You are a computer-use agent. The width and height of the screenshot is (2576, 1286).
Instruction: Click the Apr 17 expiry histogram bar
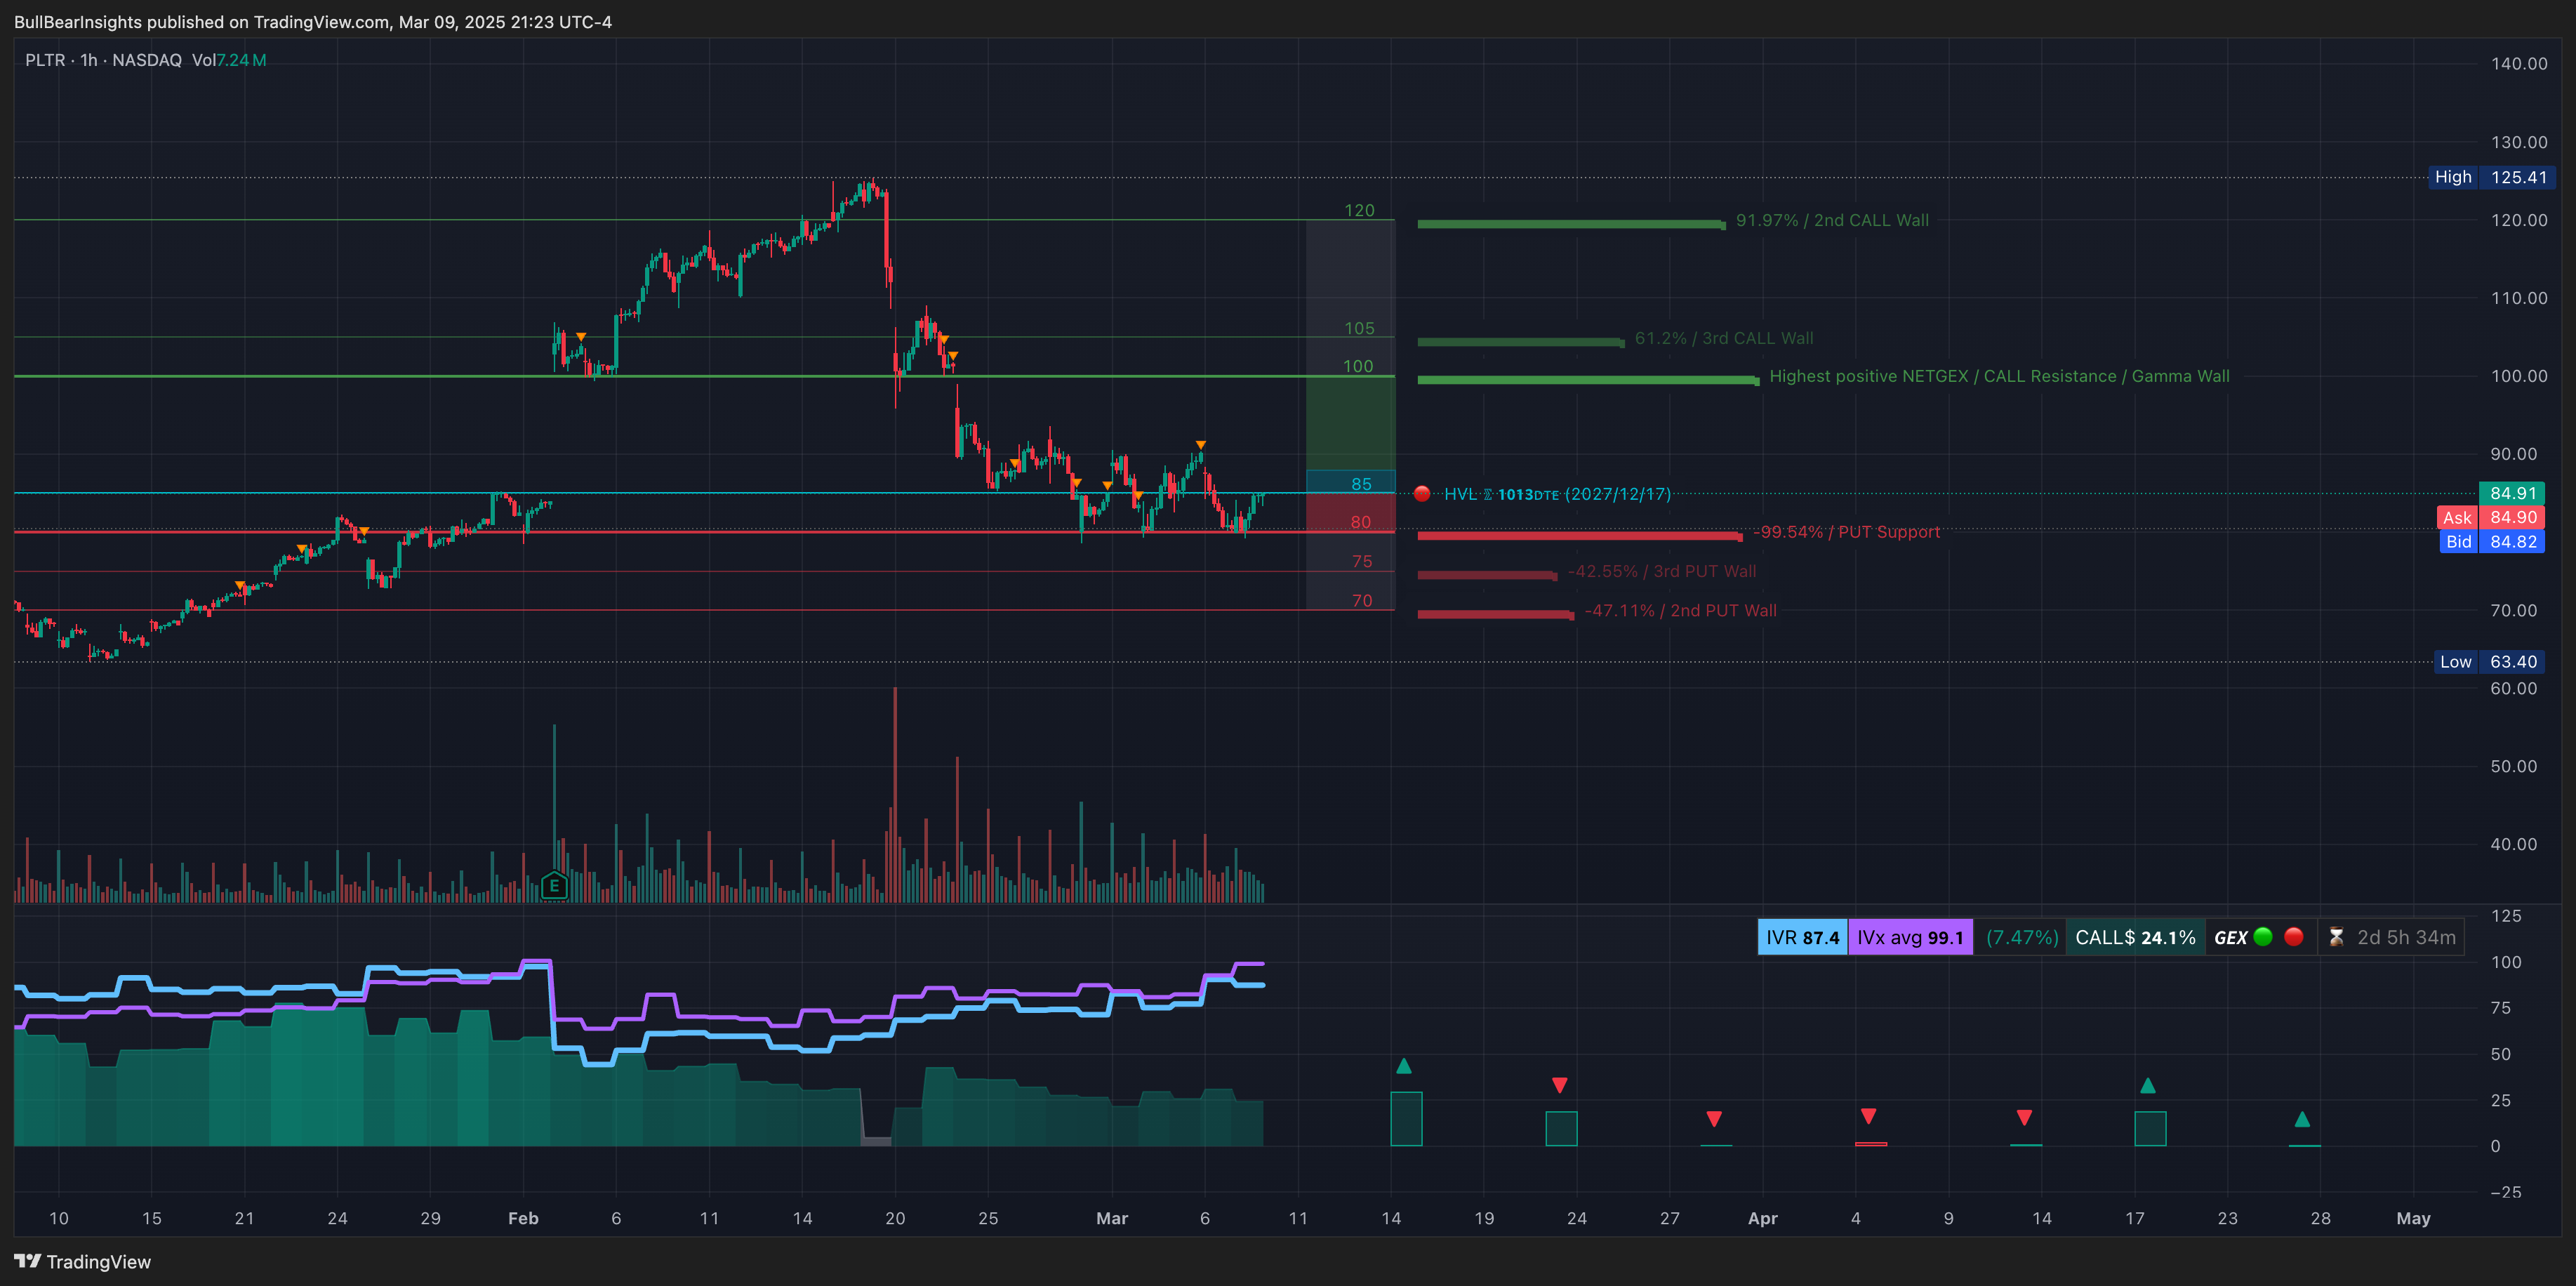(x=2150, y=1129)
